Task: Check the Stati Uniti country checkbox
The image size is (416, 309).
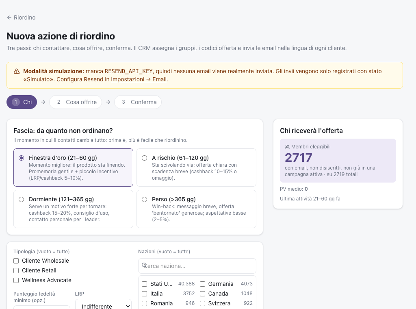Action: click(145, 284)
